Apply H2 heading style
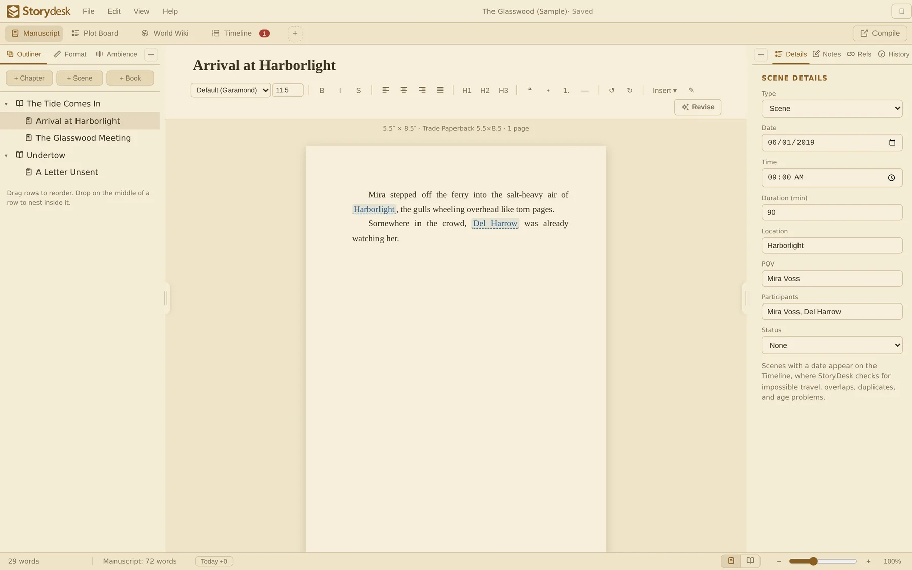This screenshot has height=570, width=912. coord(485,90)
